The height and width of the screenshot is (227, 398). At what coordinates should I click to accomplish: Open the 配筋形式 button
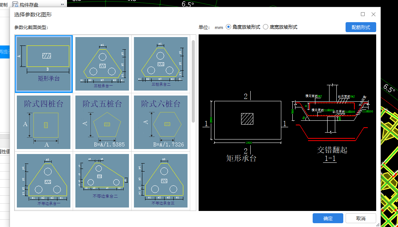(360, 27)
